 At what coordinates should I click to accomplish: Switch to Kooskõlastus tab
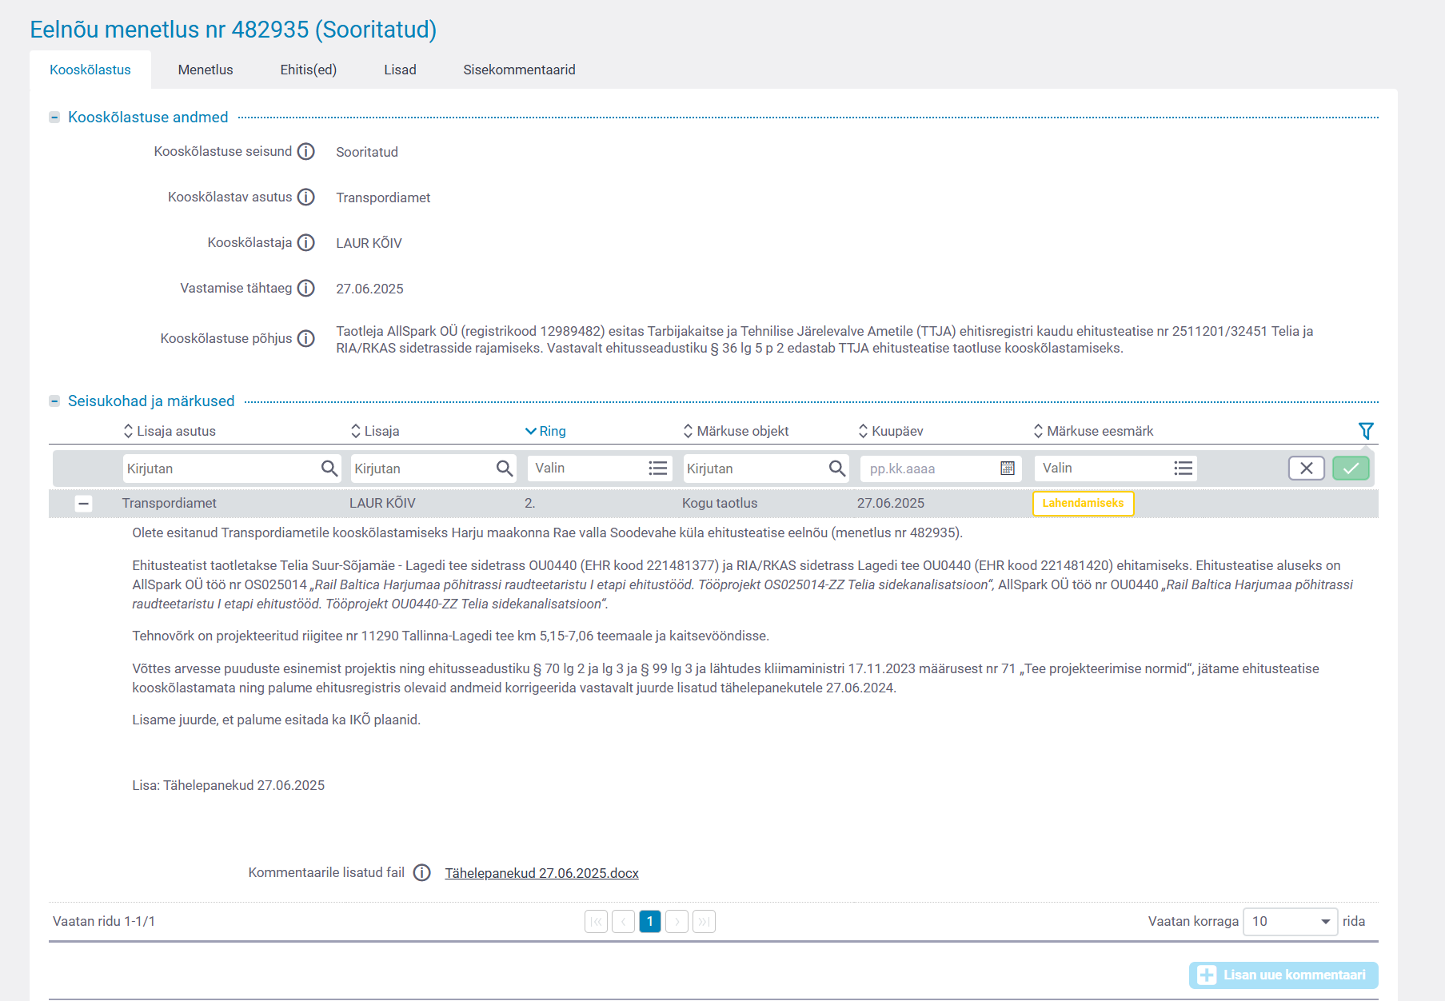[90, 70]
